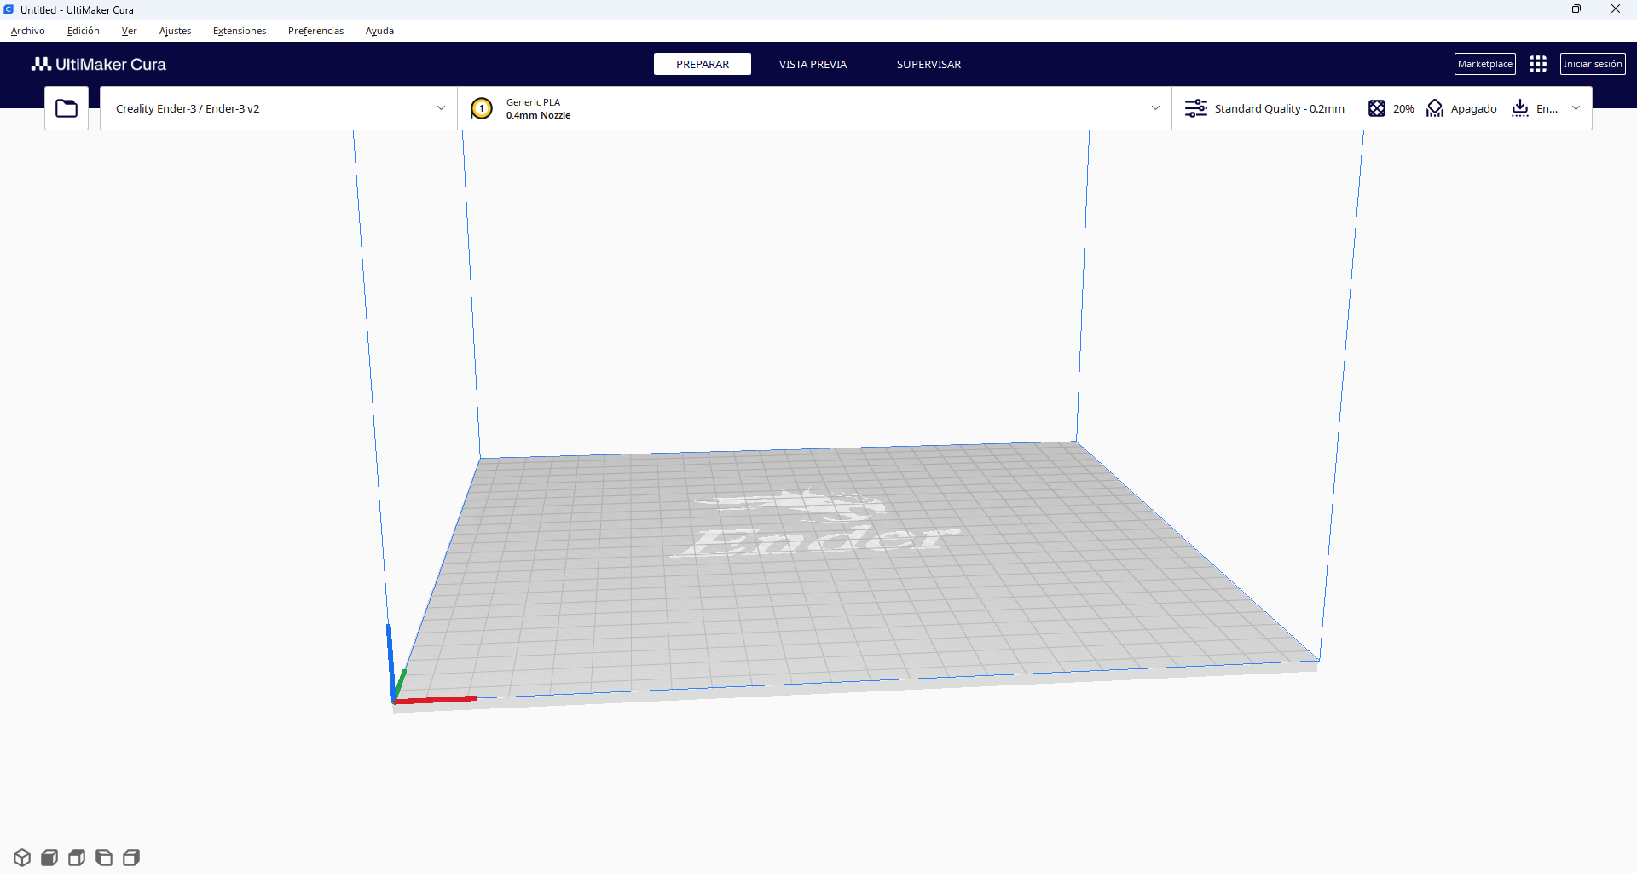Restore down the Cura window
1637x873 pixels.
1576,9
